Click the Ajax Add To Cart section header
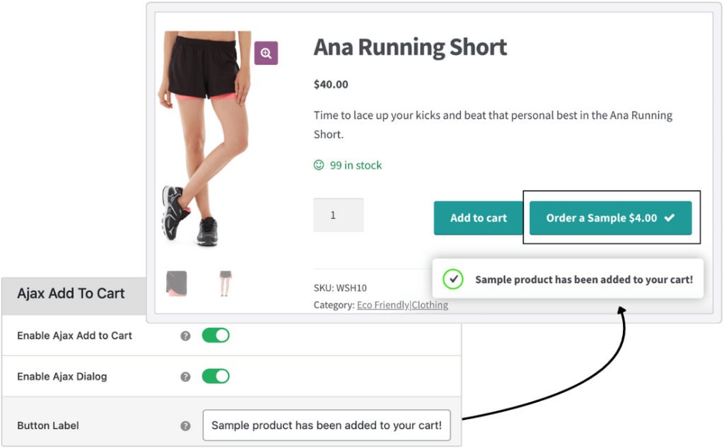Screen dimensions: 724x448 click(71, 293)
